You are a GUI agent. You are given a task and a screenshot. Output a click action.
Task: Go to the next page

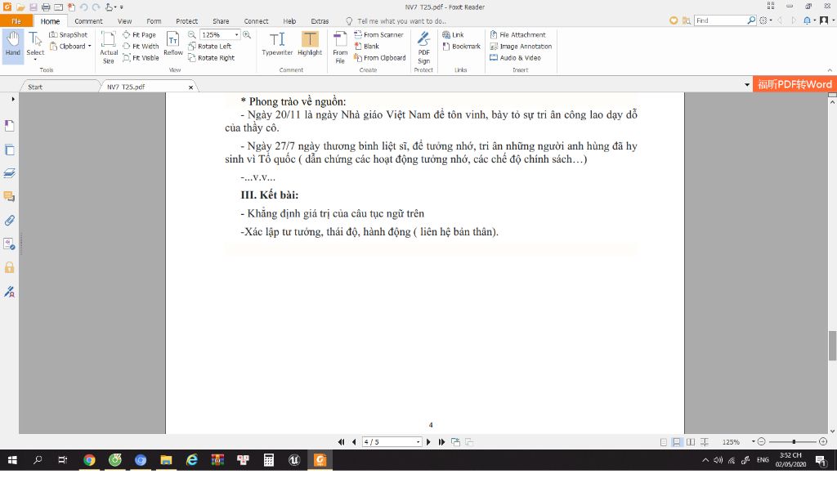(x=428, y=442)
